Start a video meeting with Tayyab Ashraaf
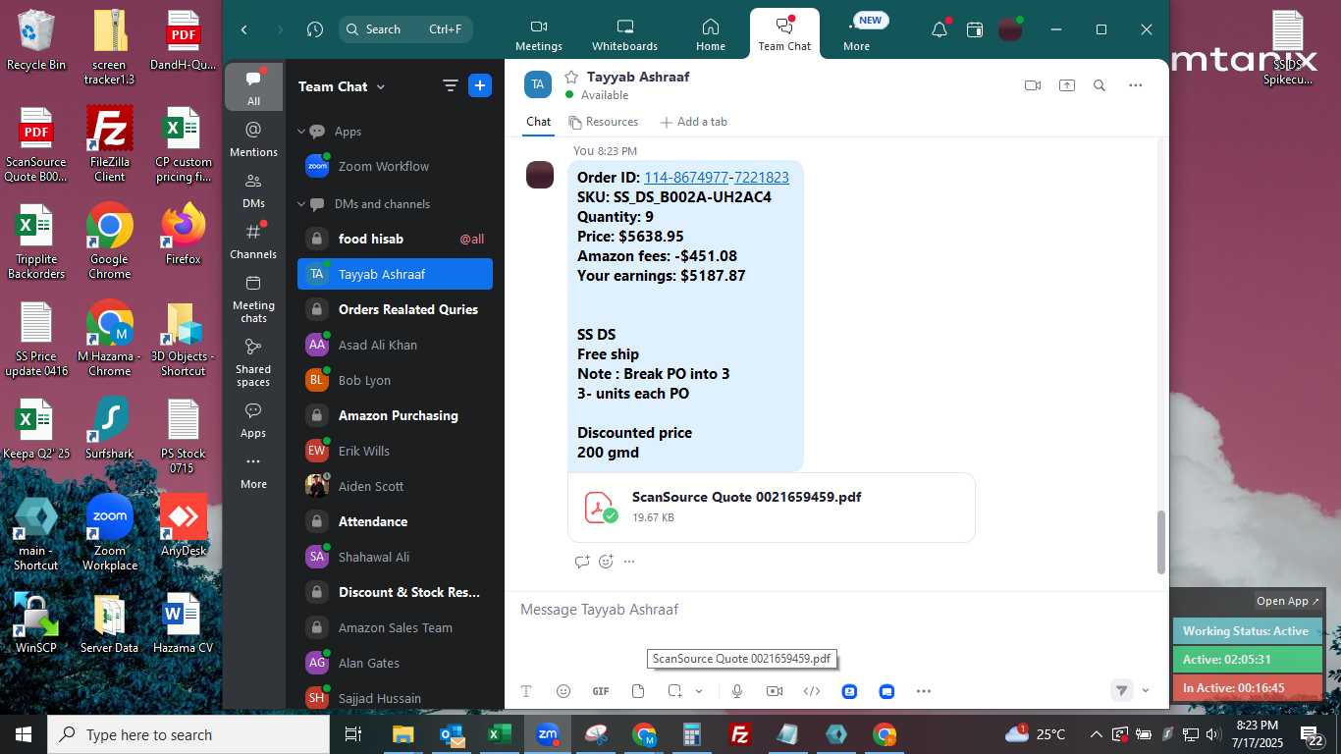The width and height of the screenshot is (1341, 754). point(1033,85)
